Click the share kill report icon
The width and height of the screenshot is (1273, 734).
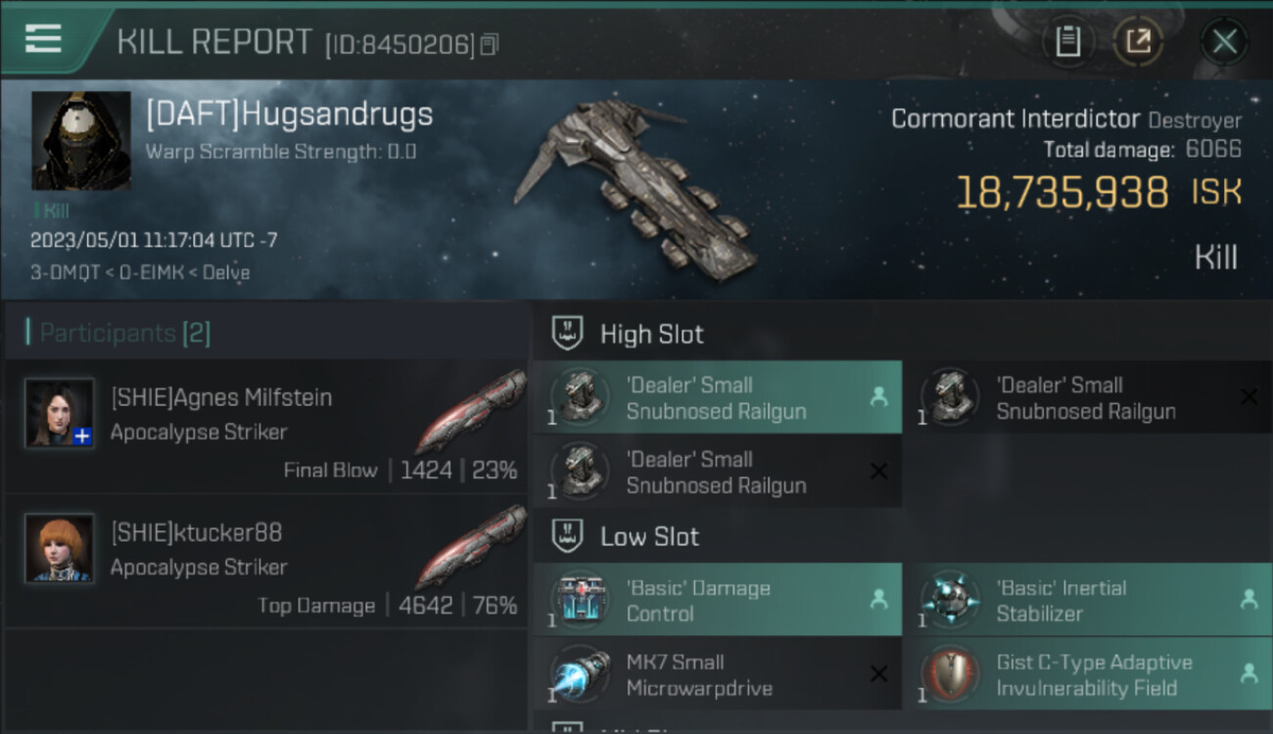click(1137, 41)
